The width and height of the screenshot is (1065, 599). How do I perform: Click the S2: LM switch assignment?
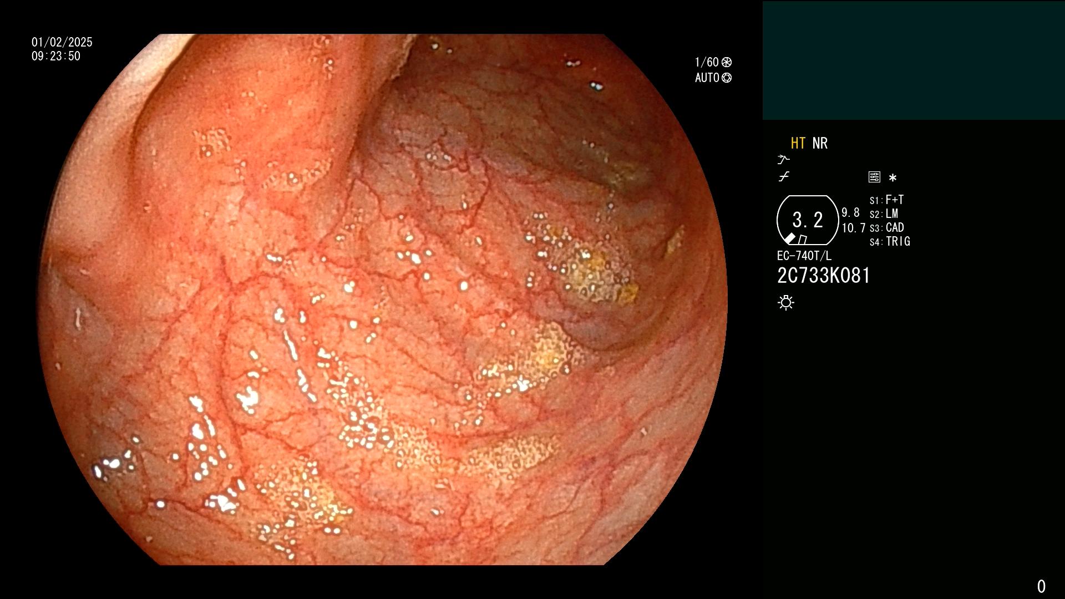[884, 214]
